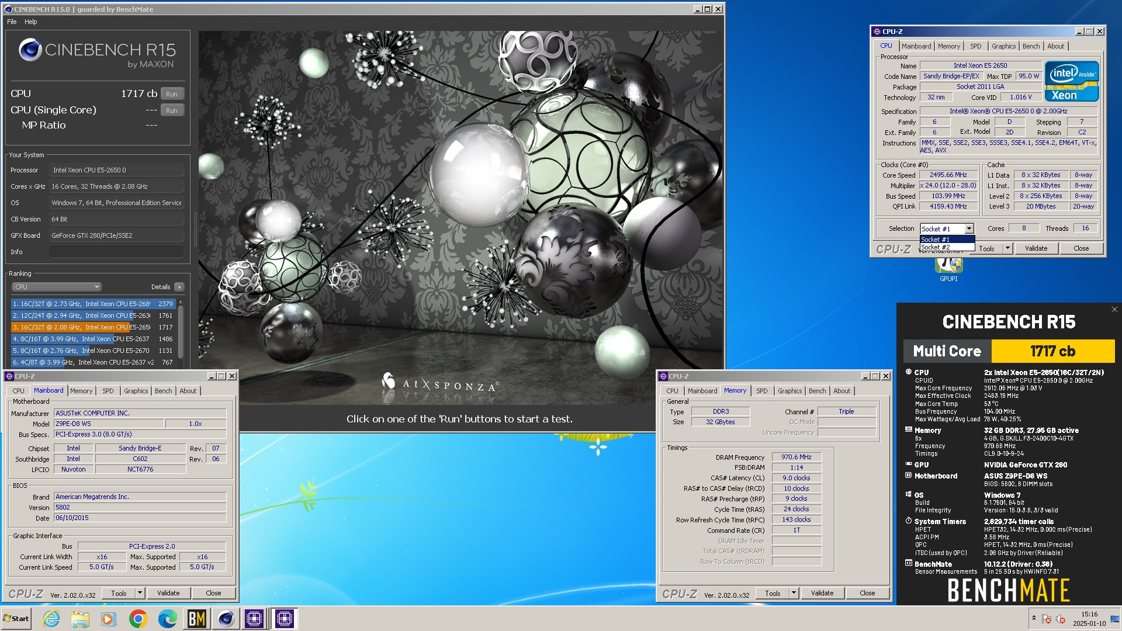Launch Windows Media Player from taskbar
The width and height of the screenshot is (1122, 631).
click(x=109, y=619)
